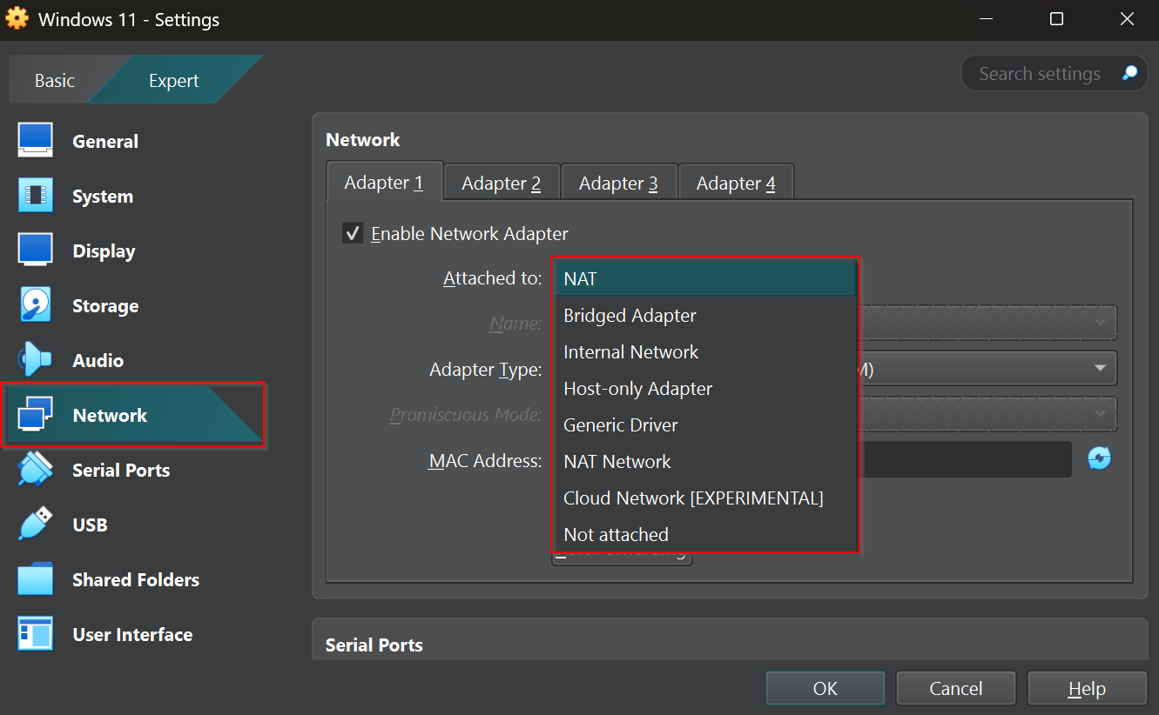The image size is (1159, 715).
Task: Click the Network section heading
Action: [x=363, y=139]
